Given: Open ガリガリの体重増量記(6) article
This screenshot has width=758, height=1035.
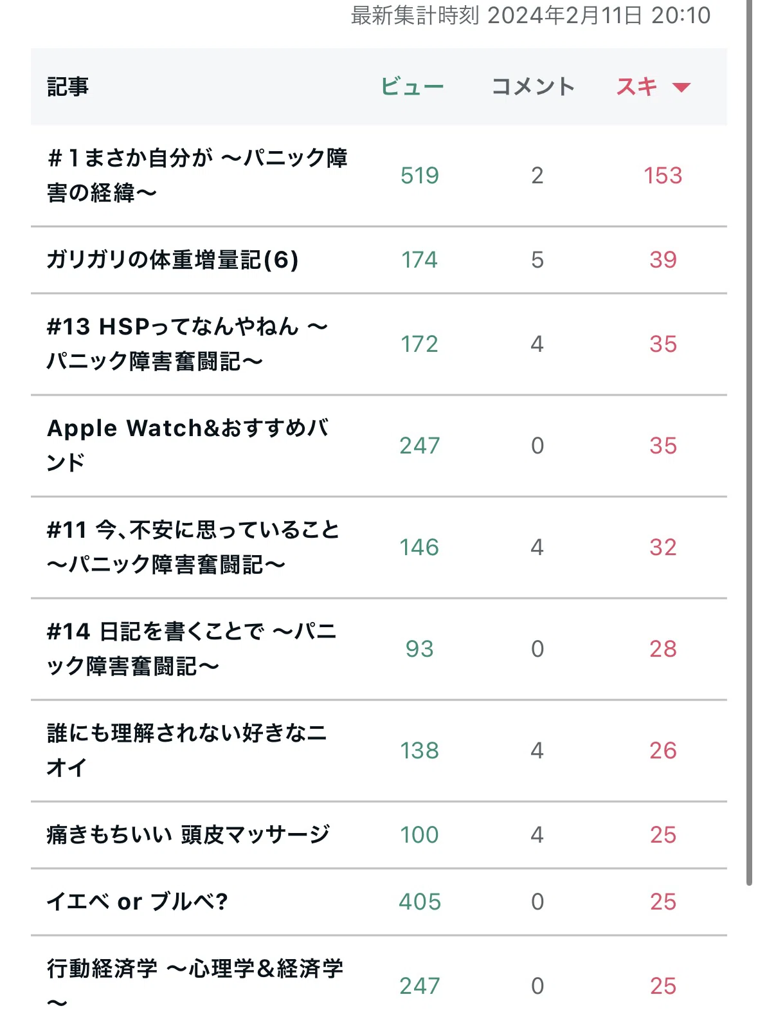Looking at the screenshot, I should 173,260.
